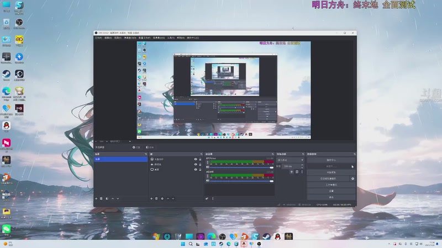Open the scene transition type dropdown

point(290,160)
